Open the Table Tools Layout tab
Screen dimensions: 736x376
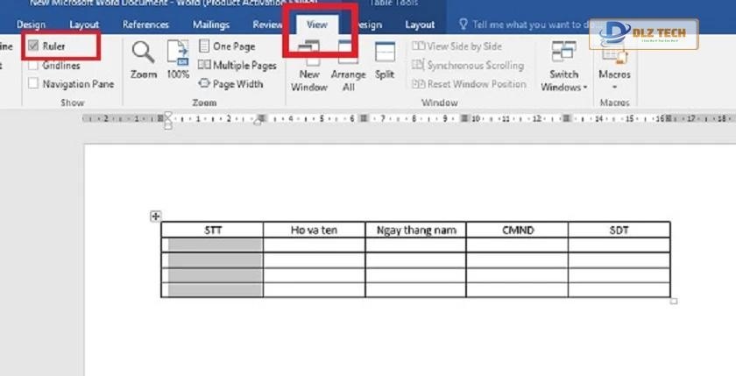420,25
